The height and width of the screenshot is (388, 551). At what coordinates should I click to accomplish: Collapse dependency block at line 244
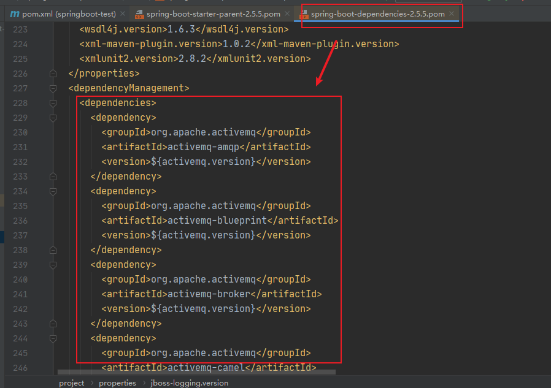click(x=53, y=338)
